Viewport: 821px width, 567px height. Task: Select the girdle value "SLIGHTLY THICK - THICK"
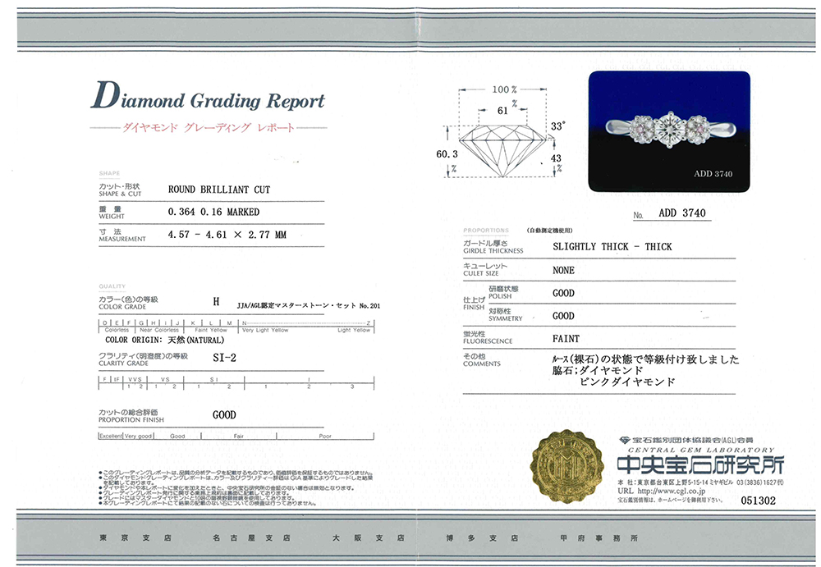[612, 247]
